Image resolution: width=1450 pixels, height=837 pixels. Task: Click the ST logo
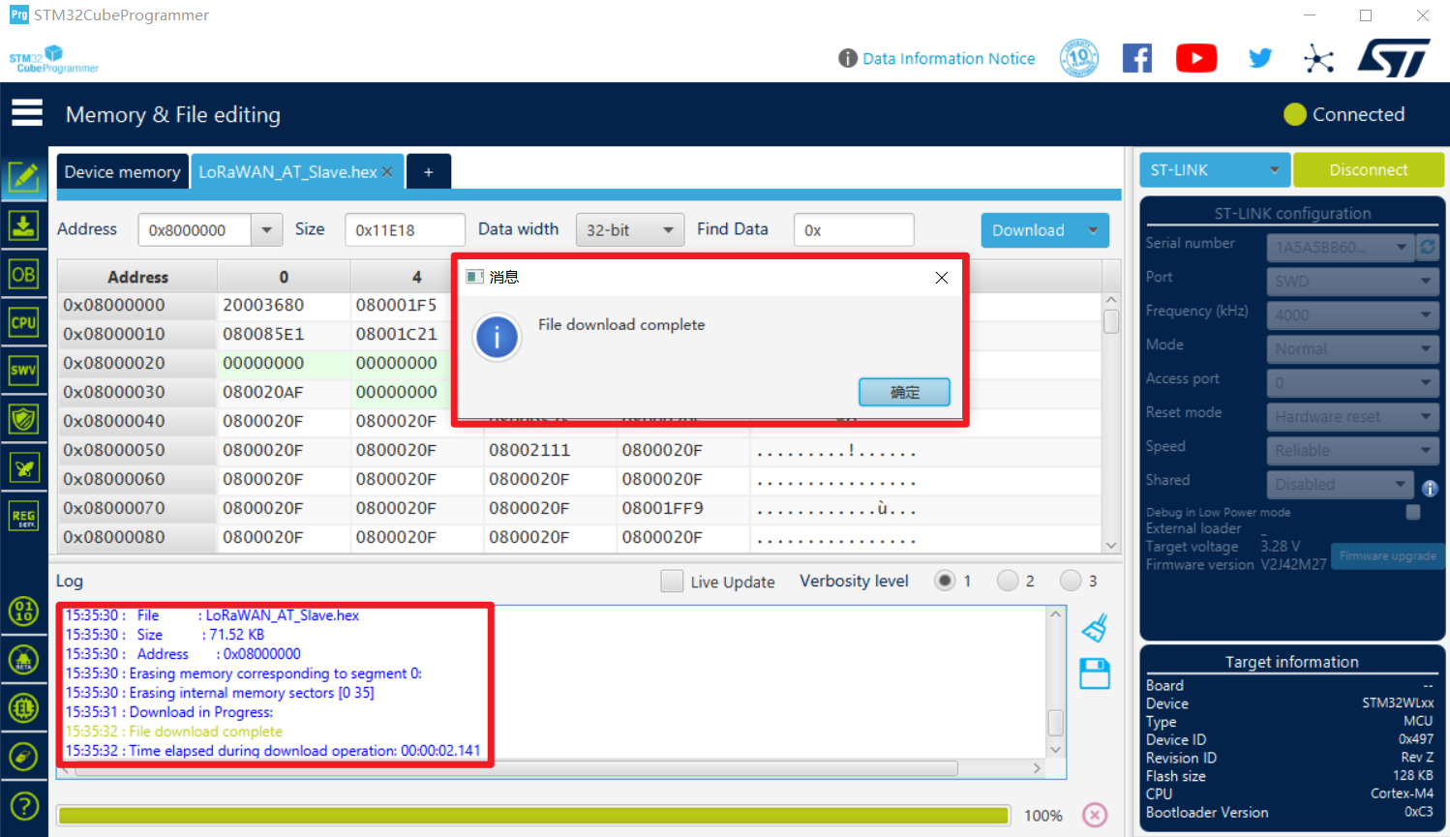(1393, 58)
